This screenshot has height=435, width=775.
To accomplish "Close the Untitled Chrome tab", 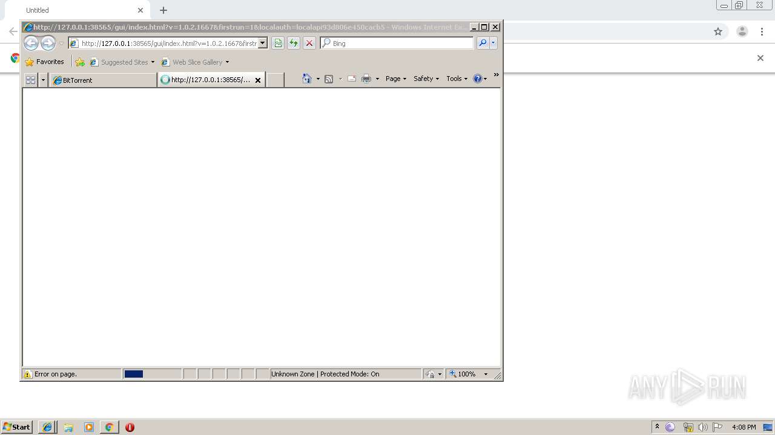I will [x=140, y=10].
